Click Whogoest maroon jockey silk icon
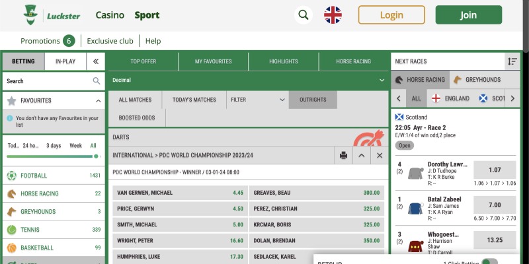The image size is (529, 264). click(x=415, y=246)
